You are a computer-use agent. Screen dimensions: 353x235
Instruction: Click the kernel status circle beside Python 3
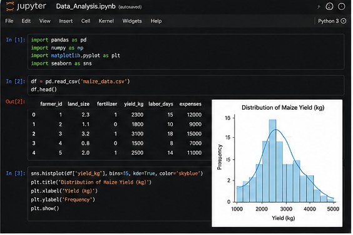point(344,21)
